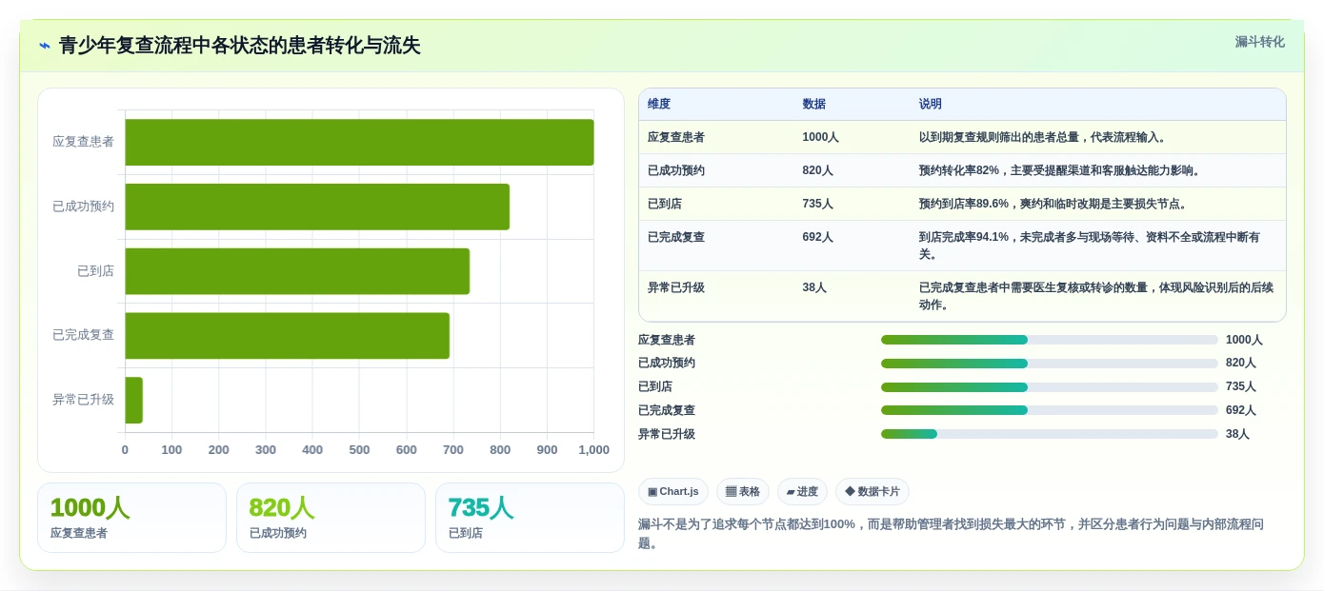The width and height of the screenshot is (1324, 591).
Task: Click the 已完成复查 y-axis label on the chart
Action: [x=83, y=335]
